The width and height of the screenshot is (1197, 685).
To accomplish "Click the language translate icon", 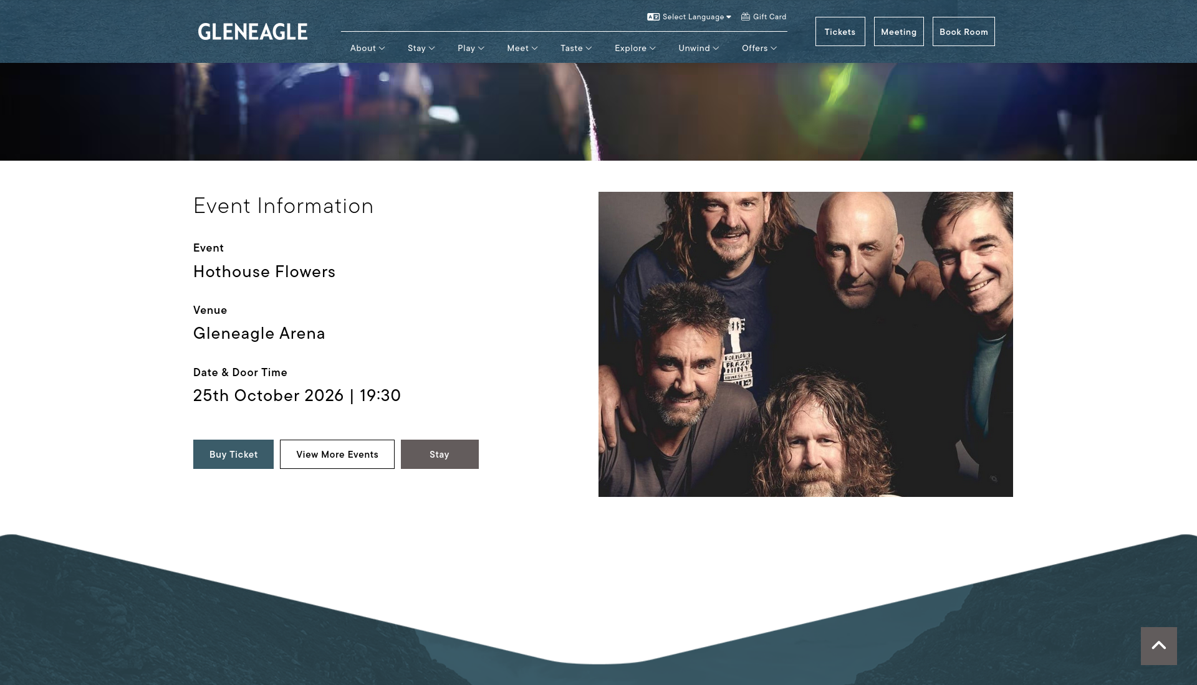I will (653, 17).
